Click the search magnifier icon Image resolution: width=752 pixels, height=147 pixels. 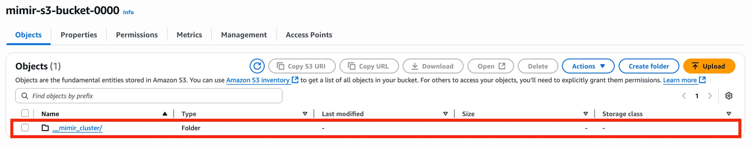(25, 96)
